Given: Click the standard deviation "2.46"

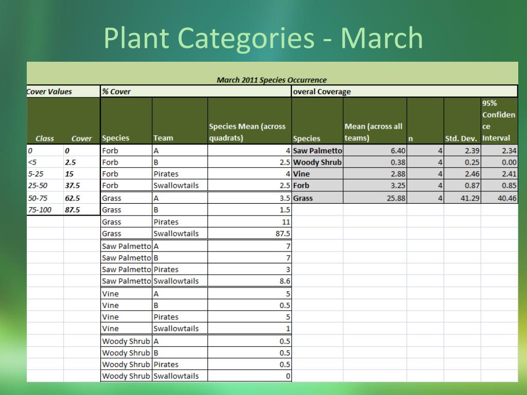Looking at the screenshot, I should [472, 174].
